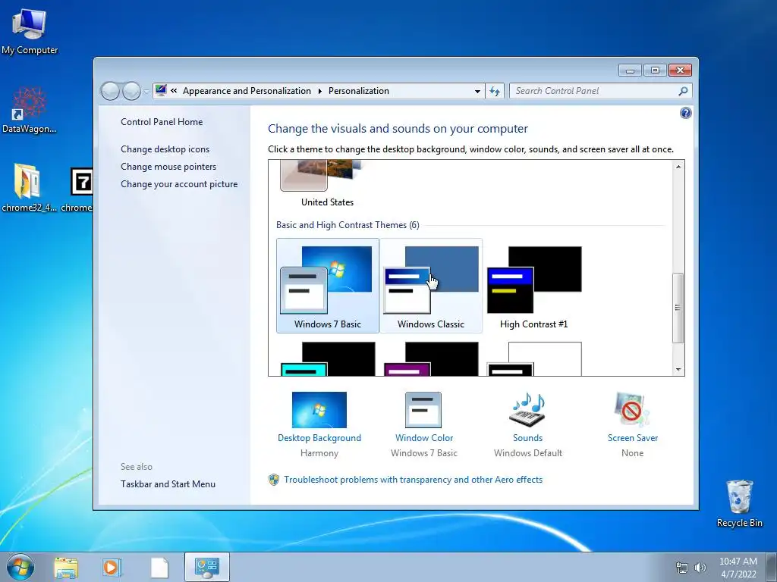This screenshot has height=582, width=777.
Task: Click the volume speaker tray icon
Action: [x=700, y=568]
